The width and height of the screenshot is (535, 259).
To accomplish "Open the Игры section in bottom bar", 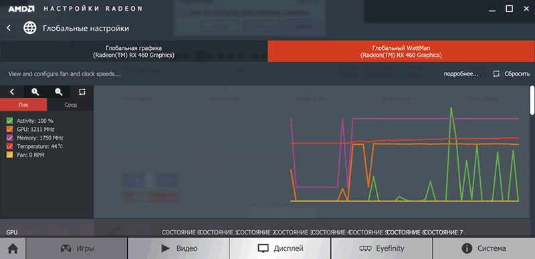I will [x=77, y=248].
